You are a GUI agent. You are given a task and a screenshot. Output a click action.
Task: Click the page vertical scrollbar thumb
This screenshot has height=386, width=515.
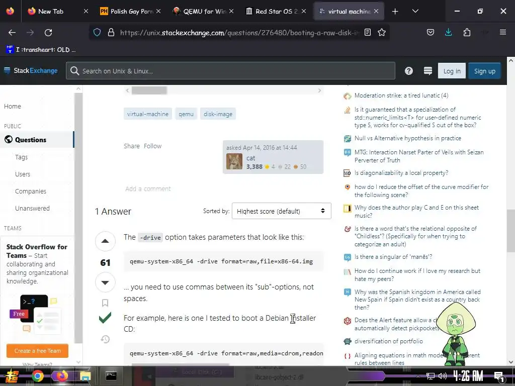[x=511, y=231]
